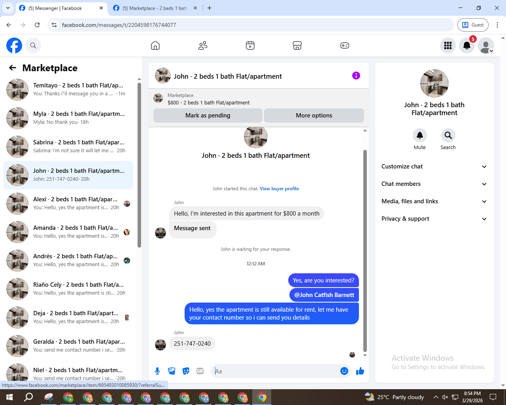Open the emoji picker smiley icon
Image resolution: width=506 pixels, height=405 pixels.
coord(344,371)
